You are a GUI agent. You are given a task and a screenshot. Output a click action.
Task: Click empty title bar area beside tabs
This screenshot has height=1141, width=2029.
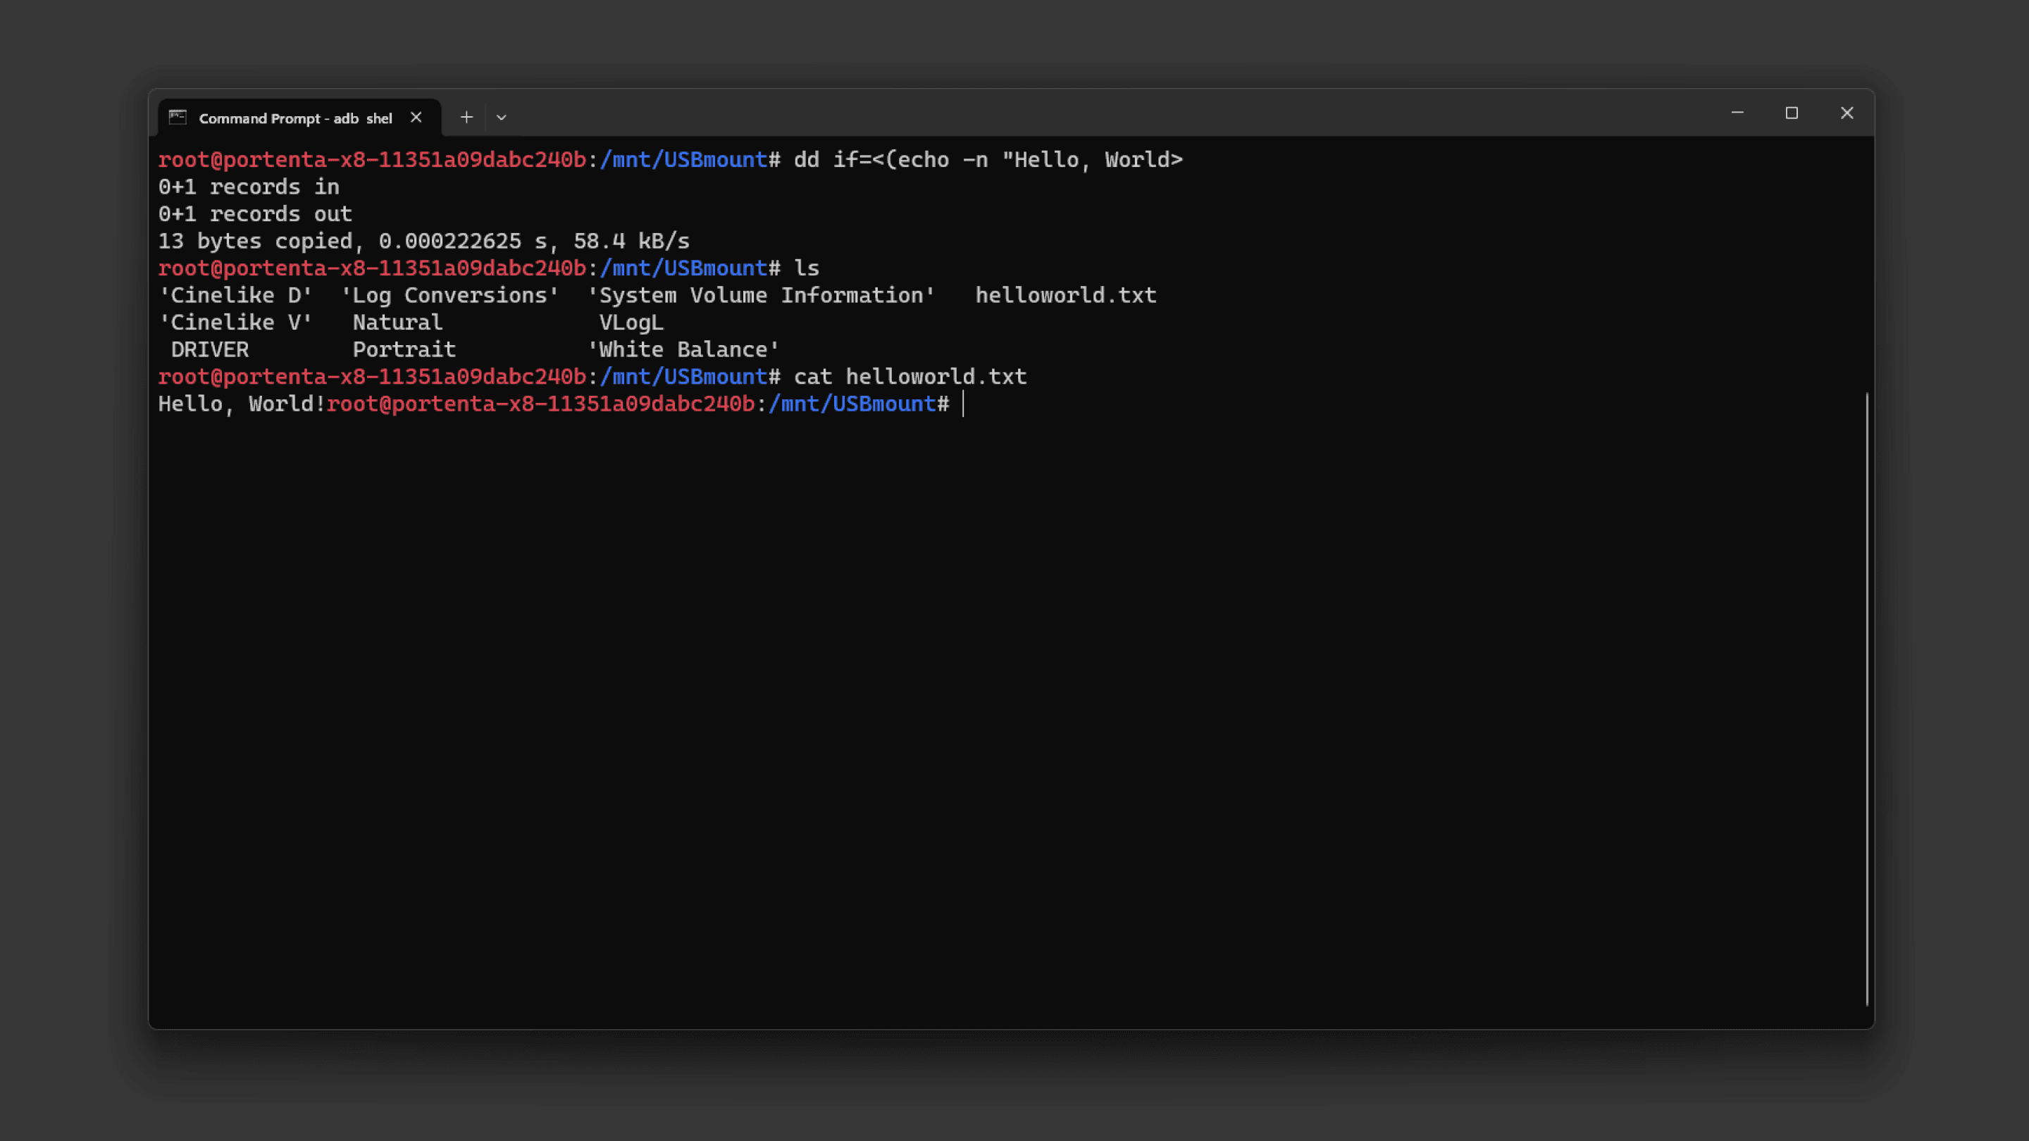[x=1103, y=115]
